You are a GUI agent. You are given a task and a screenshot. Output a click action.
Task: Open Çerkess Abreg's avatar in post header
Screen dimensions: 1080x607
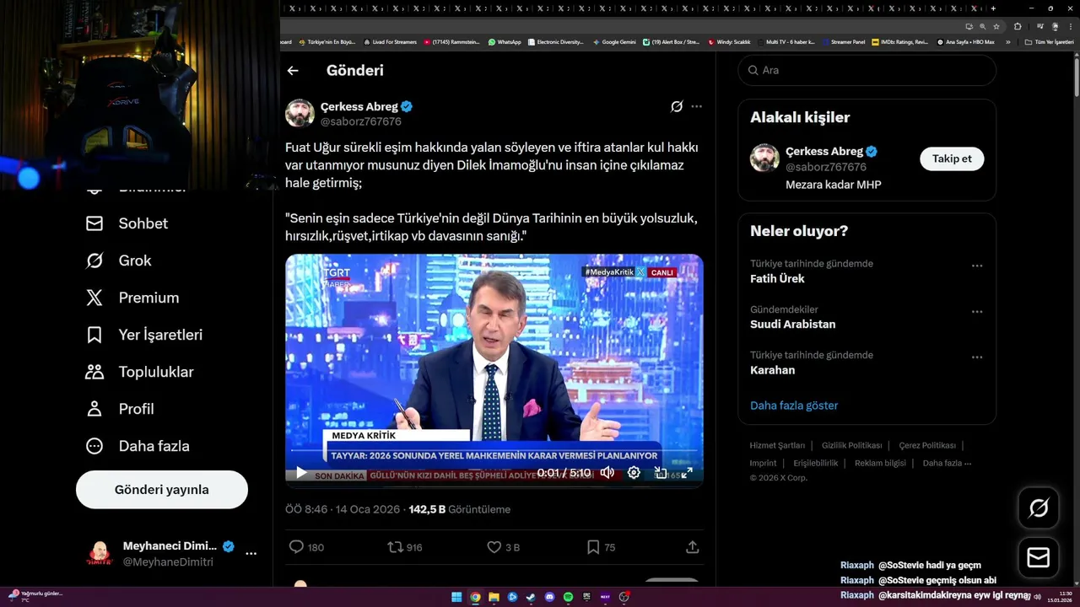300,113
